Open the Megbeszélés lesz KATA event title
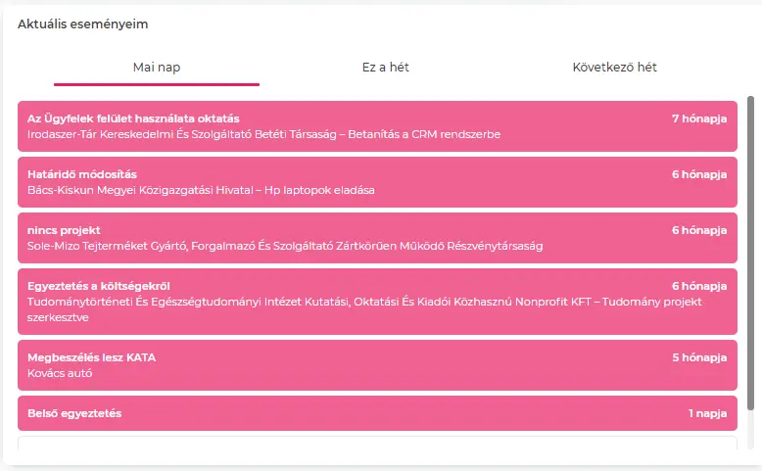Screen dimensions: 762x471 91,357
